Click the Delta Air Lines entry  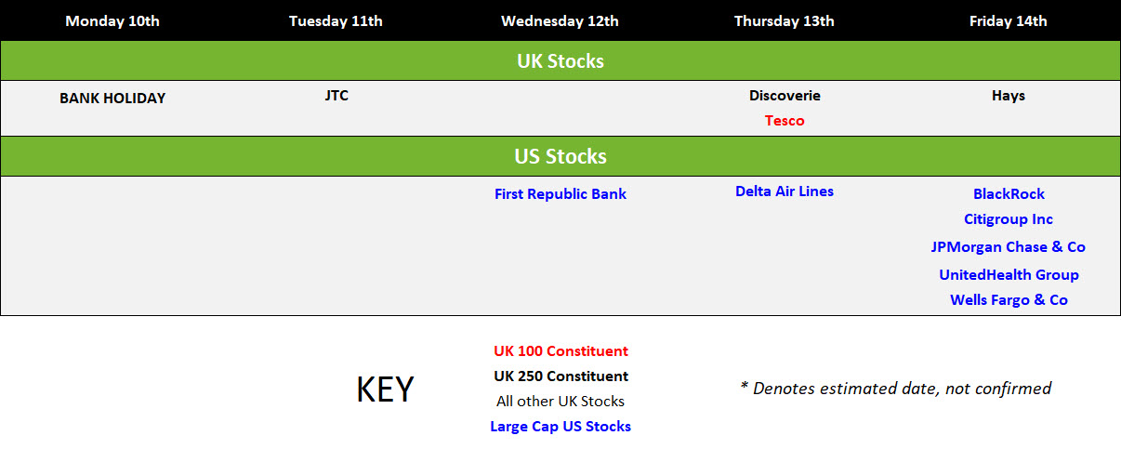785,191
